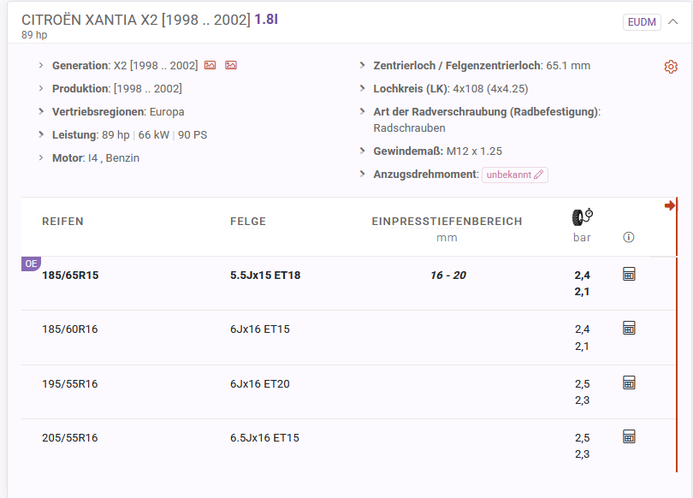The height and width of the screenshot is (498, 693).
Task: Click the 89 hp subtitle text
Action: pos(34,35)
